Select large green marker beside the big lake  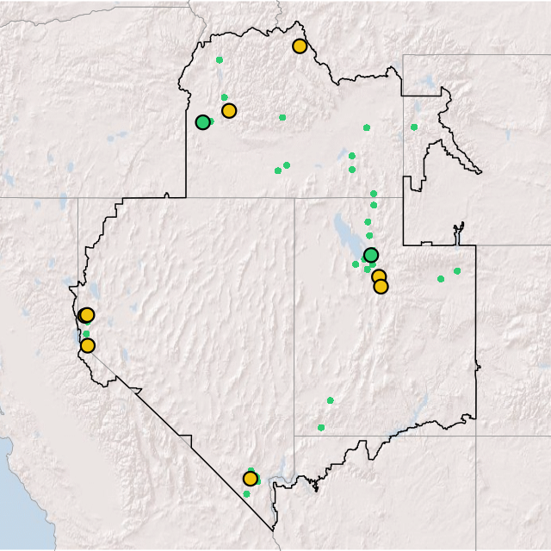tap(371, 255)
